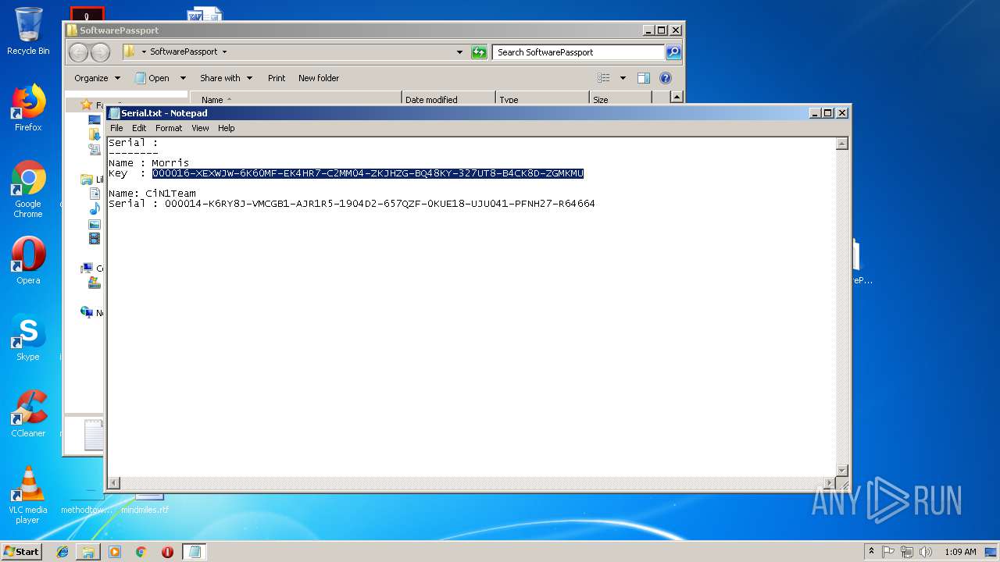Open Notepad File menu
The width and height of the screenshot is (1000, 562).
pyautogui.click(x=116, y=128)
